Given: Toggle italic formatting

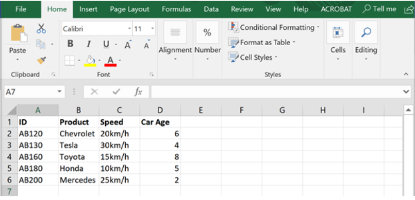Looking at the screenshot, I should pos(89,44).
